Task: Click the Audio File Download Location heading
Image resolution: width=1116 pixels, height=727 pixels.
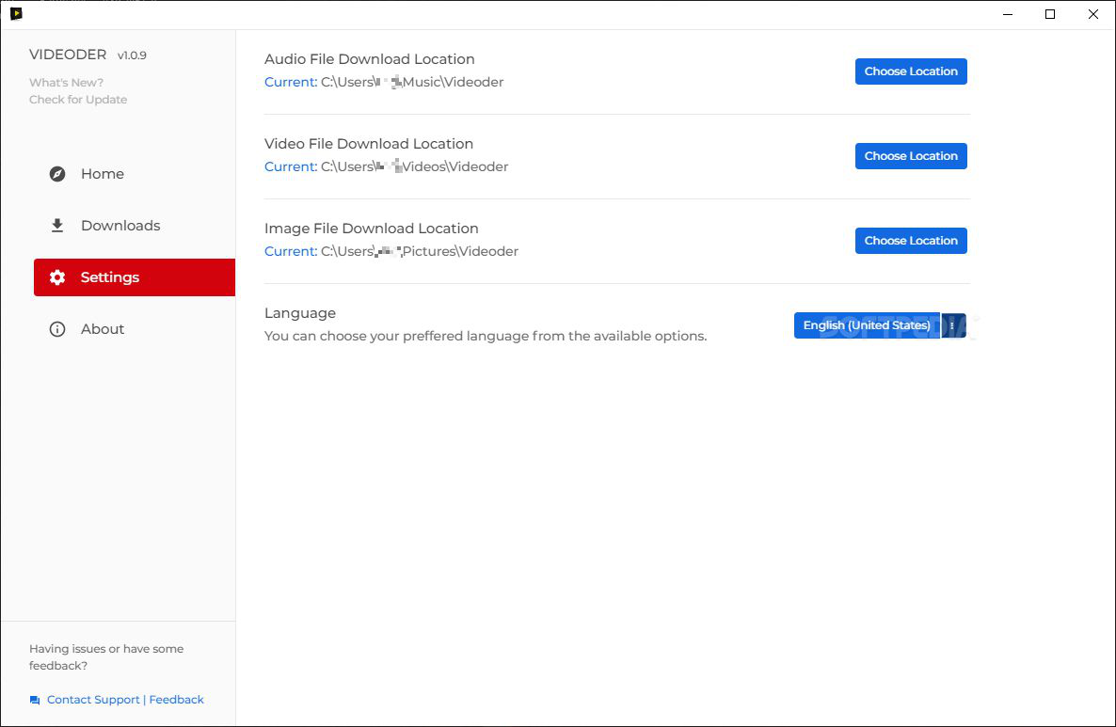Action: tap(370, 59)
